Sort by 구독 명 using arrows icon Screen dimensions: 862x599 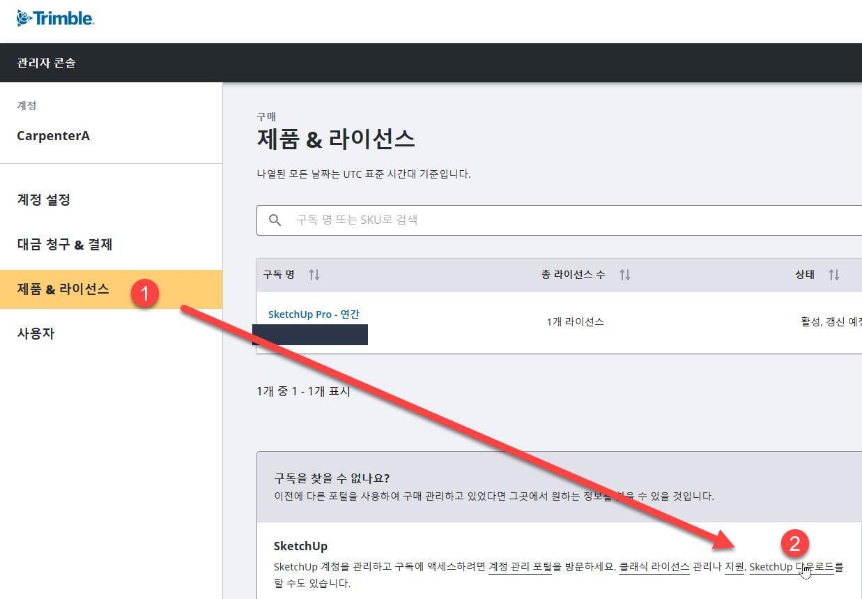pyautogui.click(x=314, y=275)
